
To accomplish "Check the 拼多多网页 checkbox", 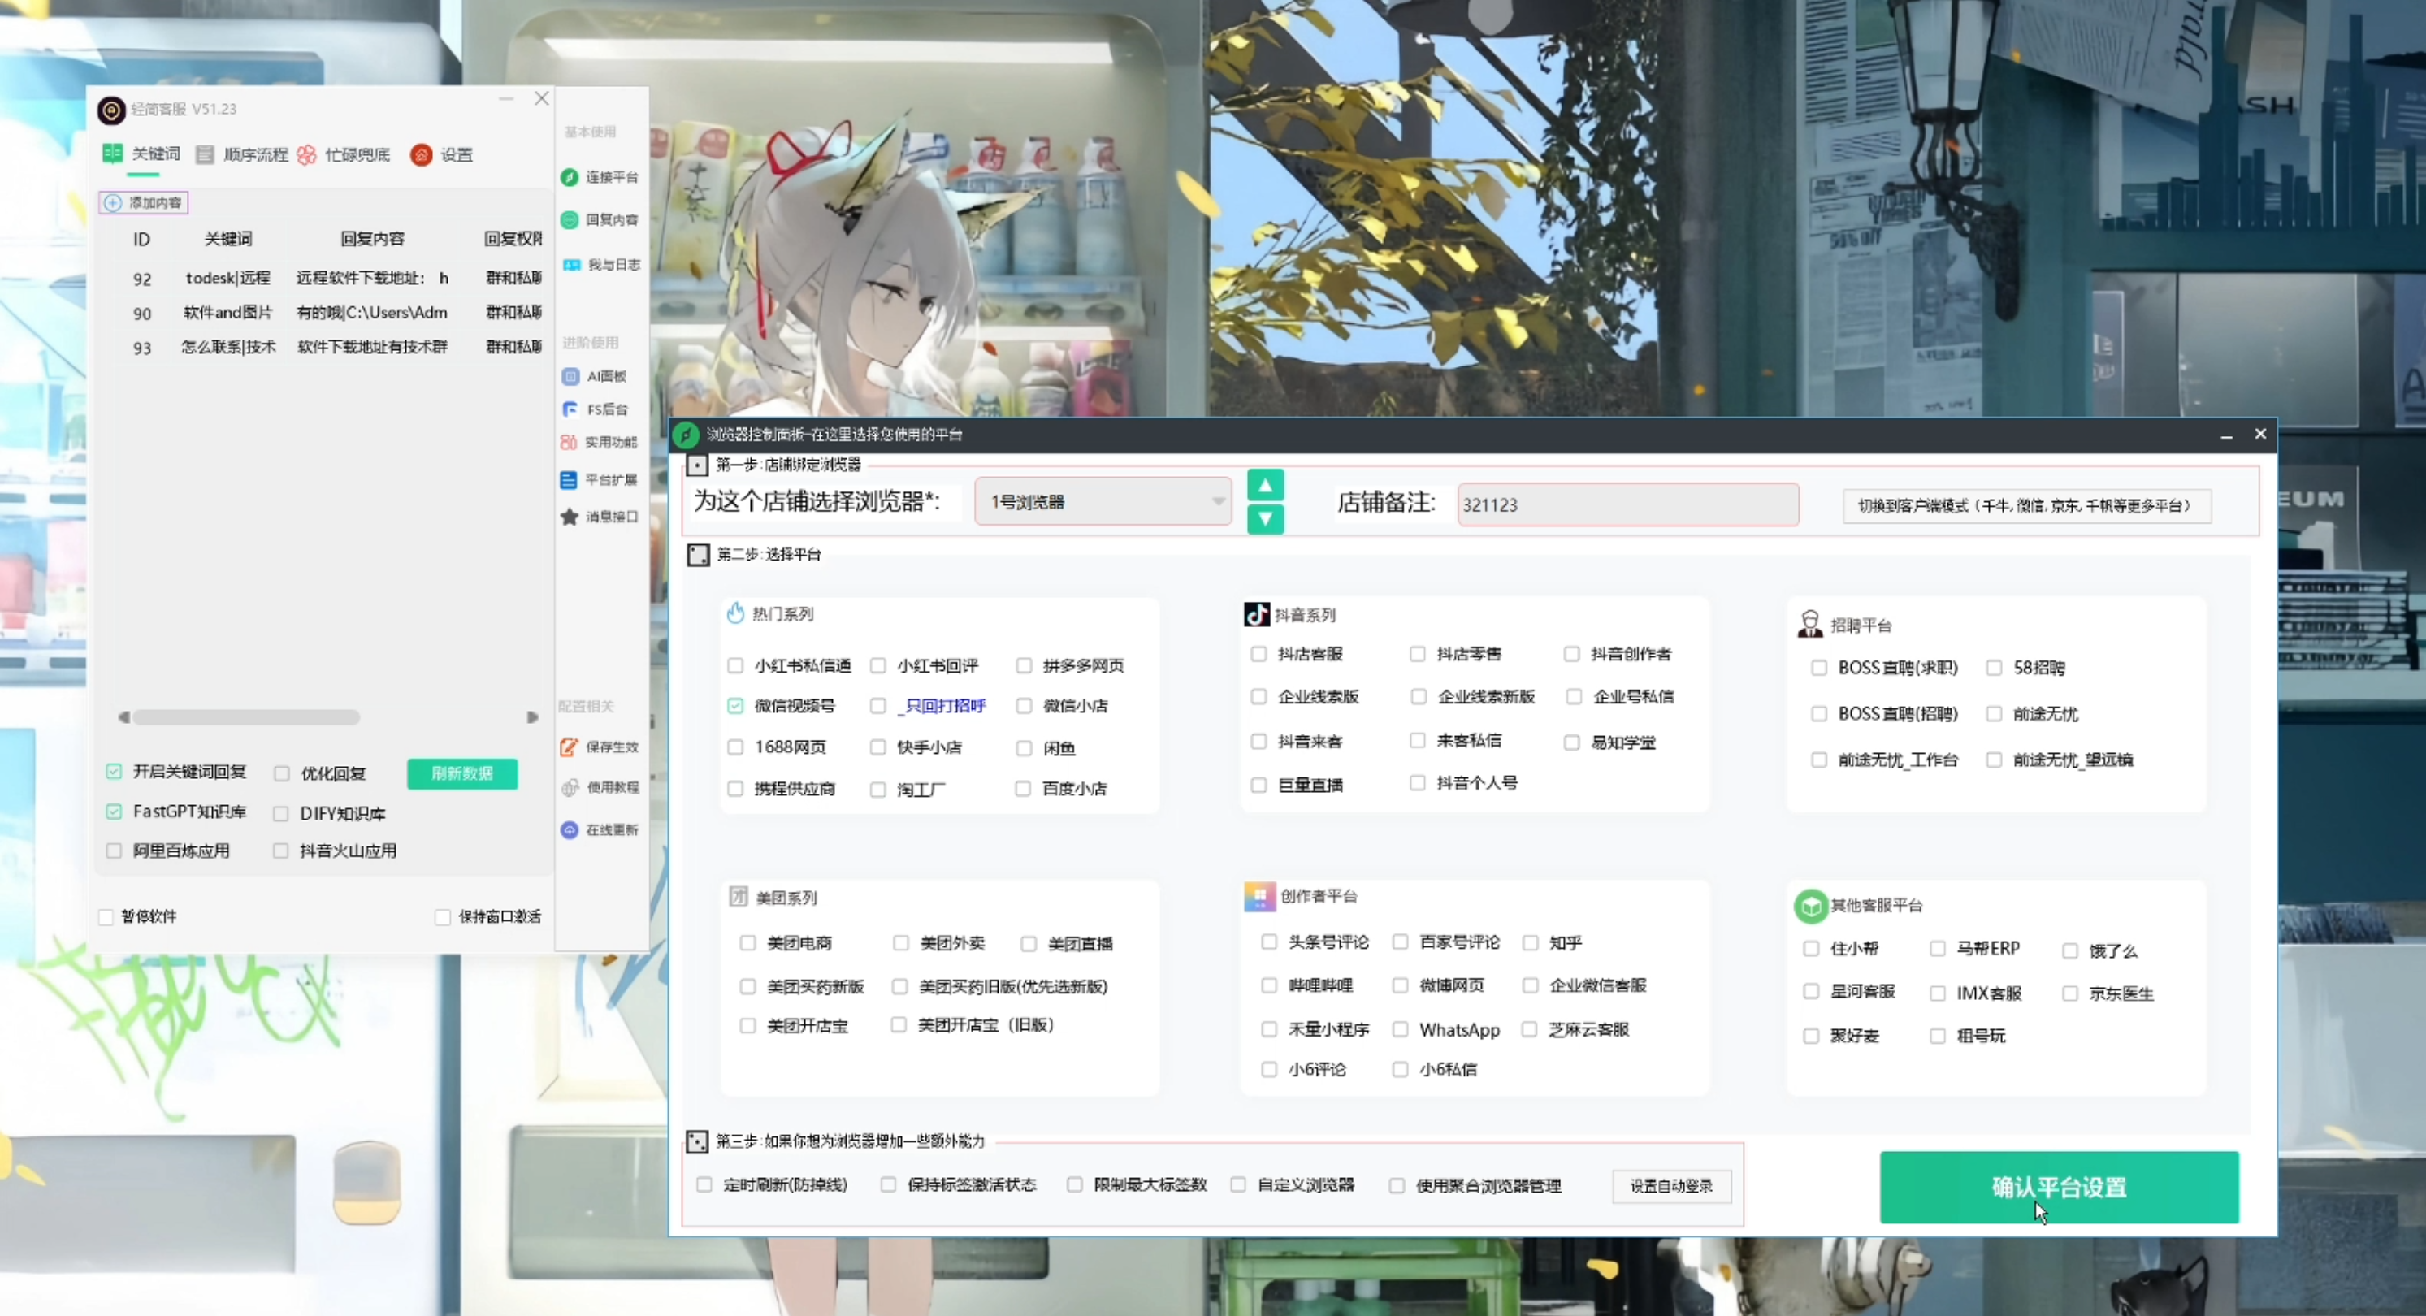I will pyautogui.click(x=1024, y=665).
